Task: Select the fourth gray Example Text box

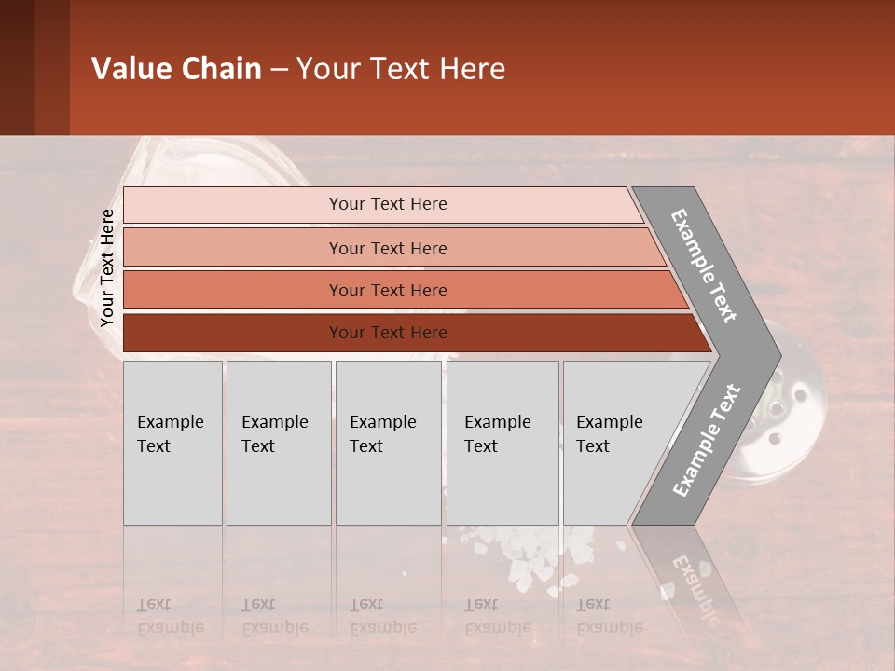Action: 503,443
